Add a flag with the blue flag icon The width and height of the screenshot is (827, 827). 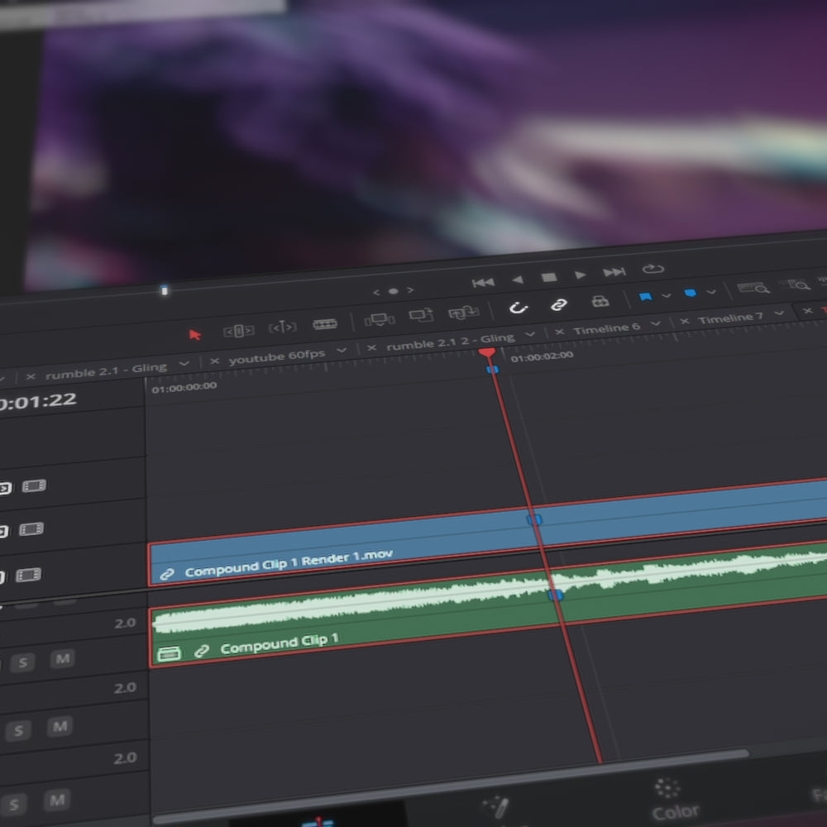click(x=645, y=297)
